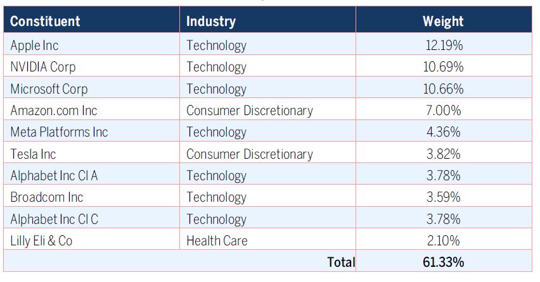Click the Microsoft Corp constituent cell
This screenshot has width=540, height=282.
pyautogui.click(x=49, y=89)
